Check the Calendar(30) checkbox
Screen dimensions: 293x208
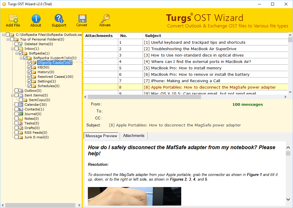[x=16, y=105]
